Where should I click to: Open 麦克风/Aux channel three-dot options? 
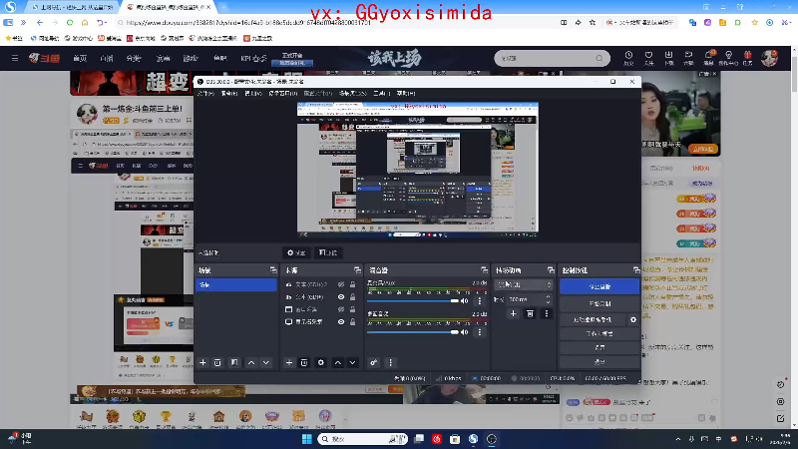click(480, 301)
